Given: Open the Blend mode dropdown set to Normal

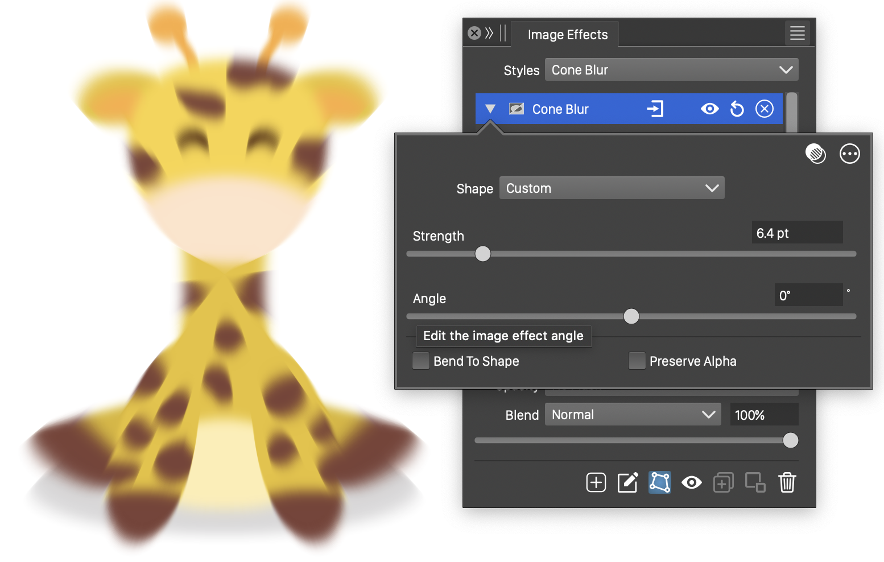Looking at the screenshot, I should click(x=633, y=414).
